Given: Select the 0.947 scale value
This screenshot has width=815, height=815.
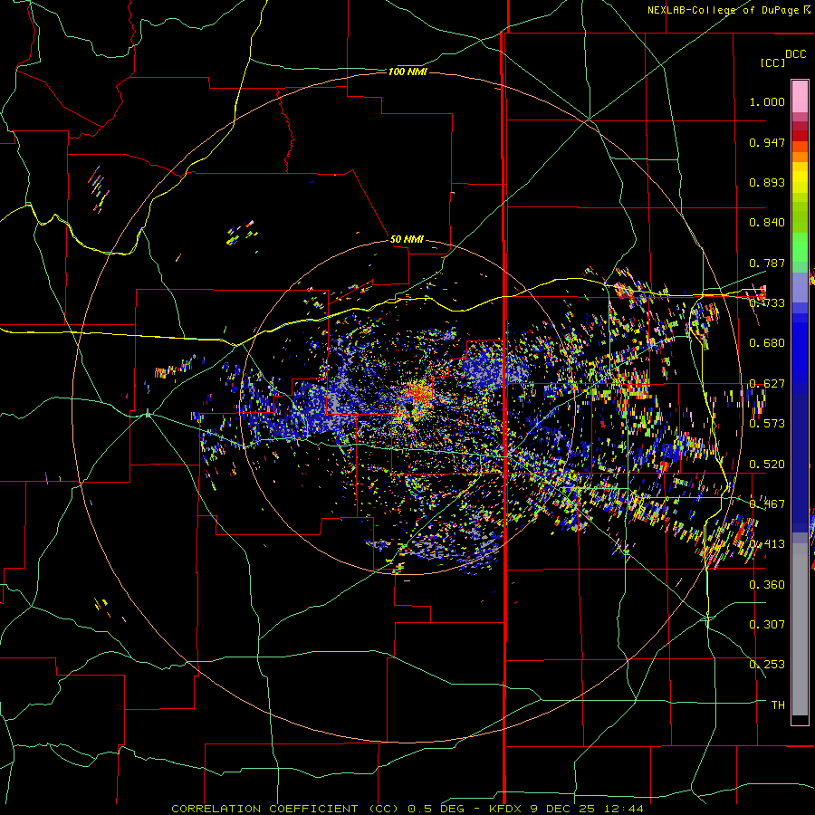Looking at the screenshot, I should [767, 142].
